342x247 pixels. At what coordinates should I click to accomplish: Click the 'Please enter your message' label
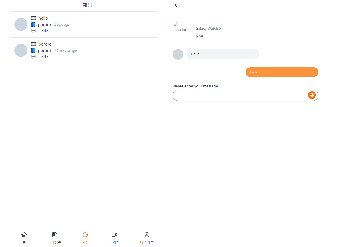195,86
